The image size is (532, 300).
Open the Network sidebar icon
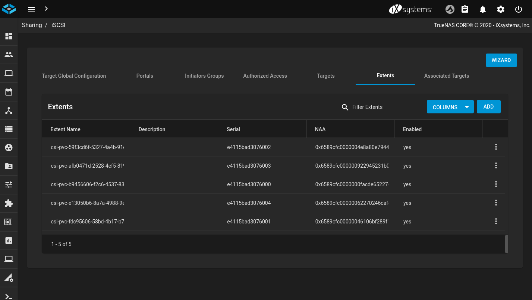pyautogui.click(x=9, y=110)
